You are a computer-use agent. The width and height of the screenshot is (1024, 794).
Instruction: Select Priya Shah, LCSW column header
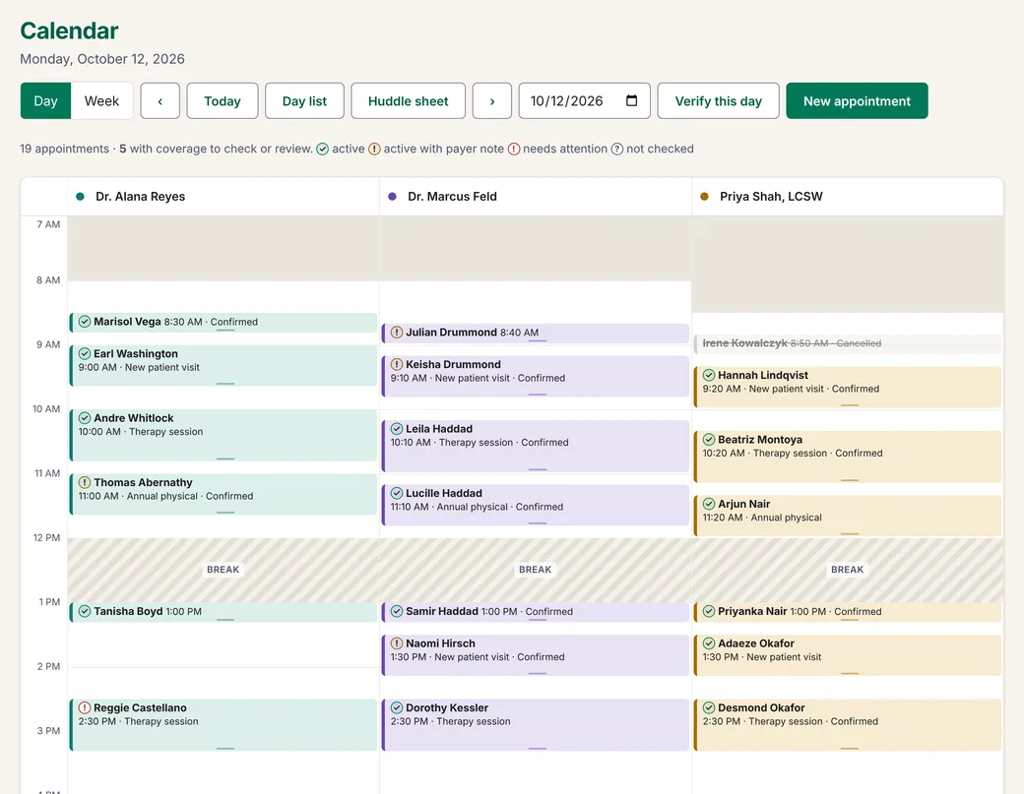pyautogui.click(x=848, y=197)
